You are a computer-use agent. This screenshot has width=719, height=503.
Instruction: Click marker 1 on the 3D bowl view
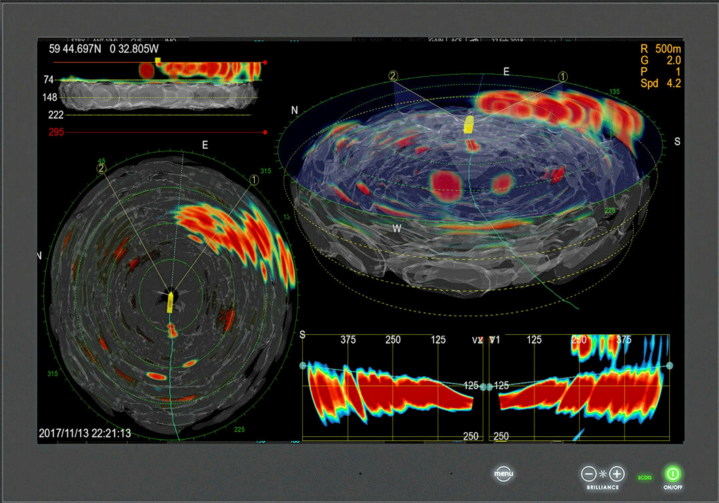coord(563,76)
